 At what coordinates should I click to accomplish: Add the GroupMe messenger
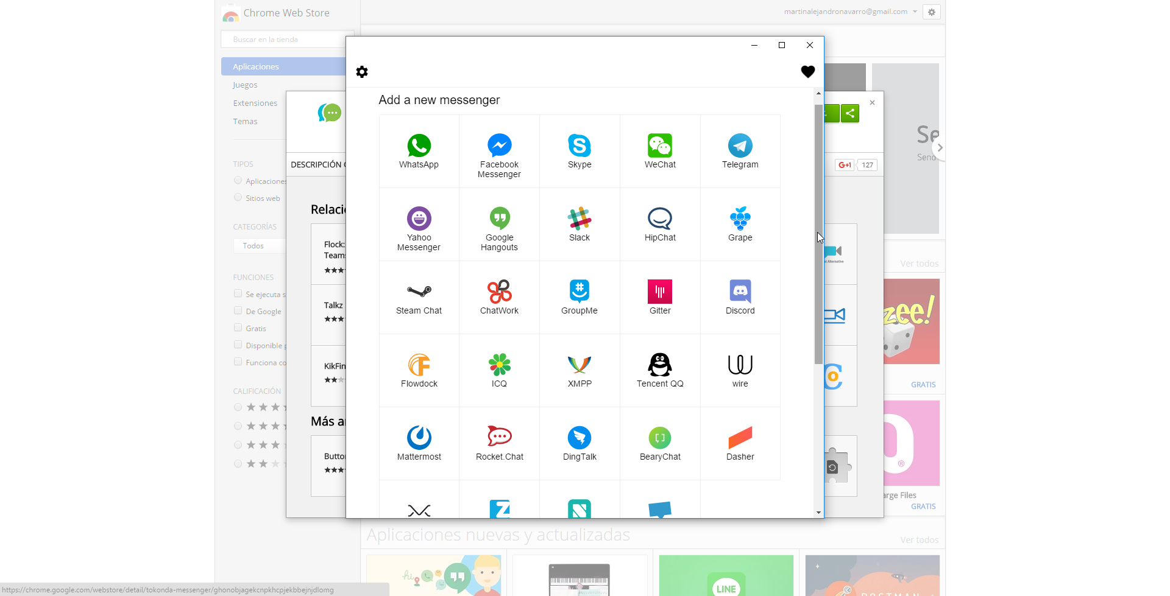point(580,298)
